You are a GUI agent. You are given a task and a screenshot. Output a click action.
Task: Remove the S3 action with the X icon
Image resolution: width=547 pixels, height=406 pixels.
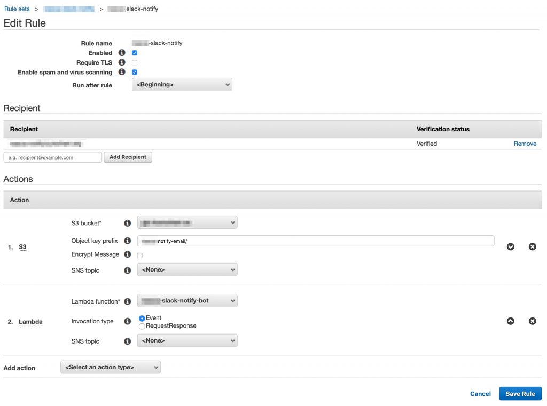click(532, 246)
